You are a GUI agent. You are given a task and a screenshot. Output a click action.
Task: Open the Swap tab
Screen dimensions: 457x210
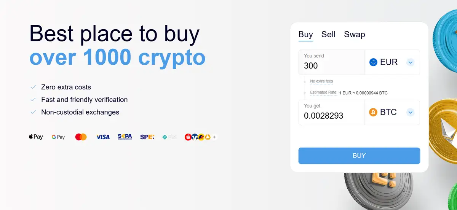pos(355,34)
